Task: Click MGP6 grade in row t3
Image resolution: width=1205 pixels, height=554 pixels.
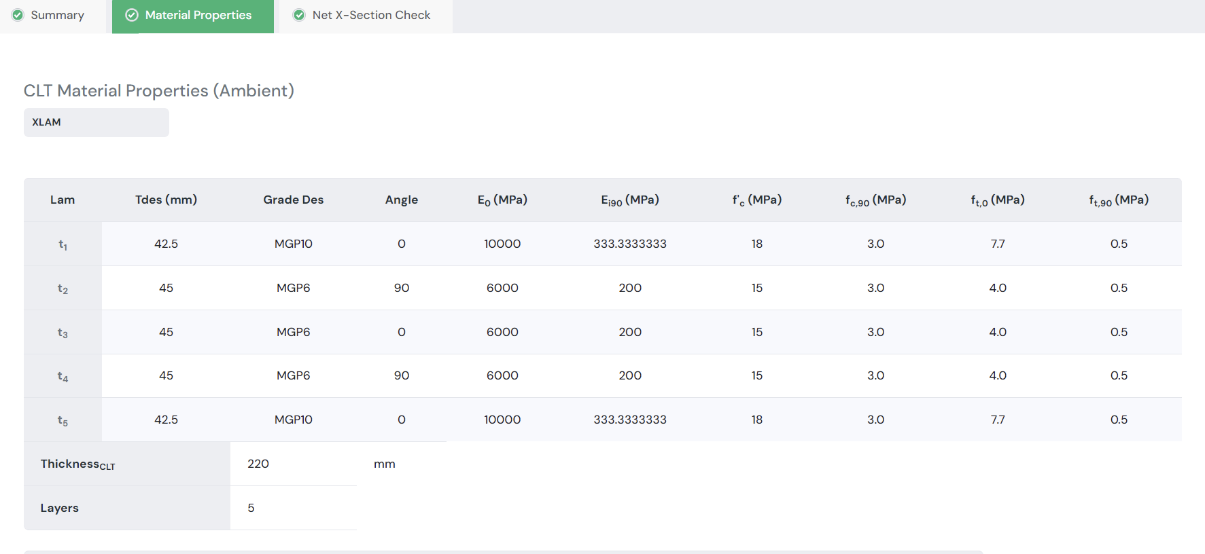Action: coord(293,332)
